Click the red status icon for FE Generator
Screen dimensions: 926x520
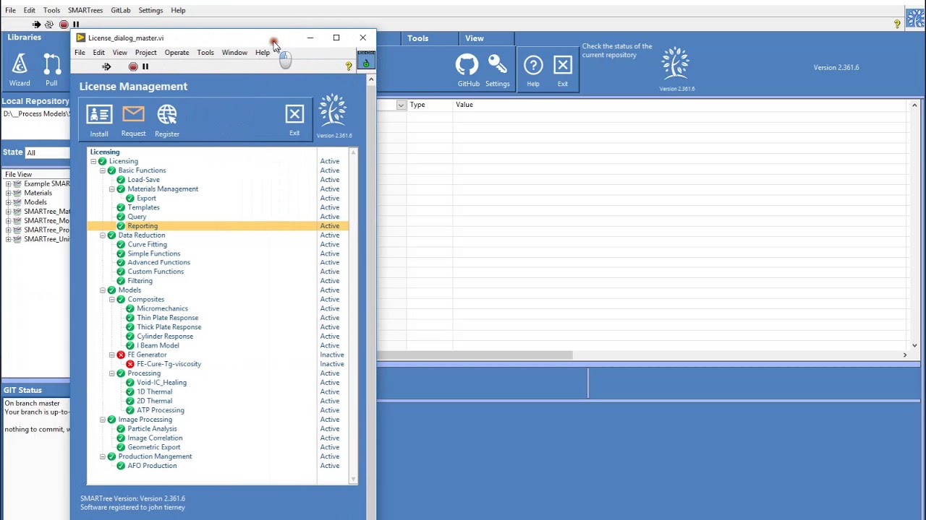click(121, 355)
